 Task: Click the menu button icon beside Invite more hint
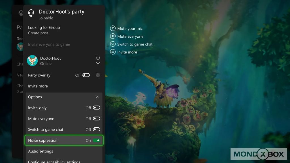tap(113, 52)
